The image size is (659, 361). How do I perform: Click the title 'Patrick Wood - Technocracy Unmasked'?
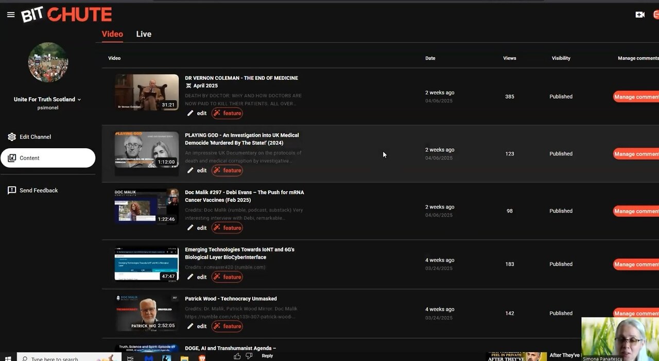tap(231, 299)
